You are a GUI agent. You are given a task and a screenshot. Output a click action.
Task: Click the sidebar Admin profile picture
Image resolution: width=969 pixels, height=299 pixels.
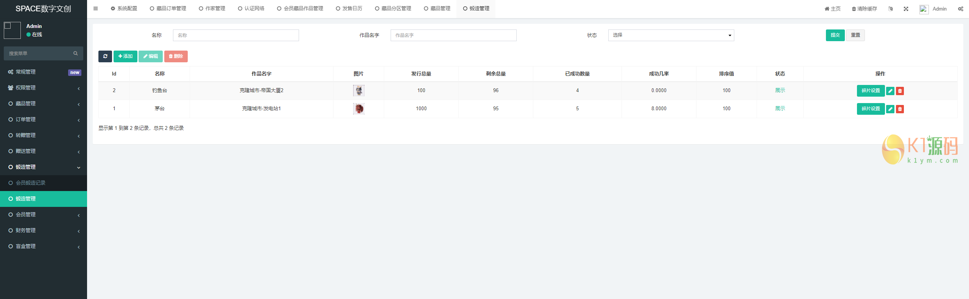(x=12, y=30)
